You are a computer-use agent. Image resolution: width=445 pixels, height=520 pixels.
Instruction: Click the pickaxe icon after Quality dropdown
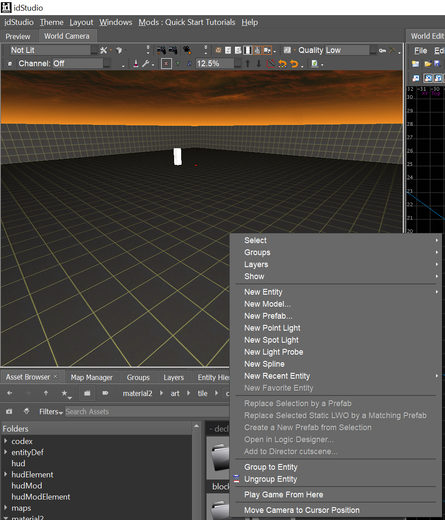pos(392,50)
